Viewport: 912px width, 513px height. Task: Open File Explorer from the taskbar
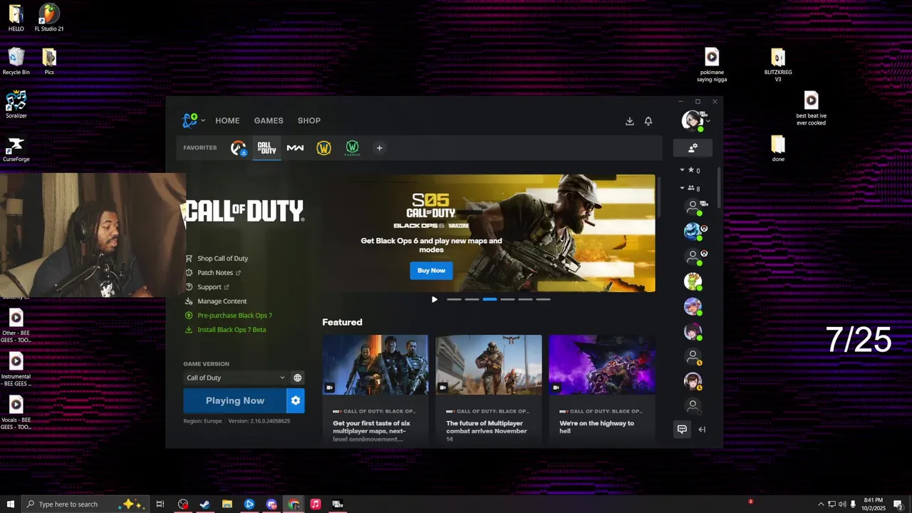pyautogui.click(x=227, y=504)
